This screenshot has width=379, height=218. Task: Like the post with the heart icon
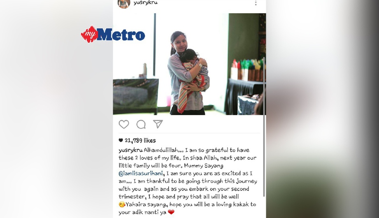tap(124, 125)
